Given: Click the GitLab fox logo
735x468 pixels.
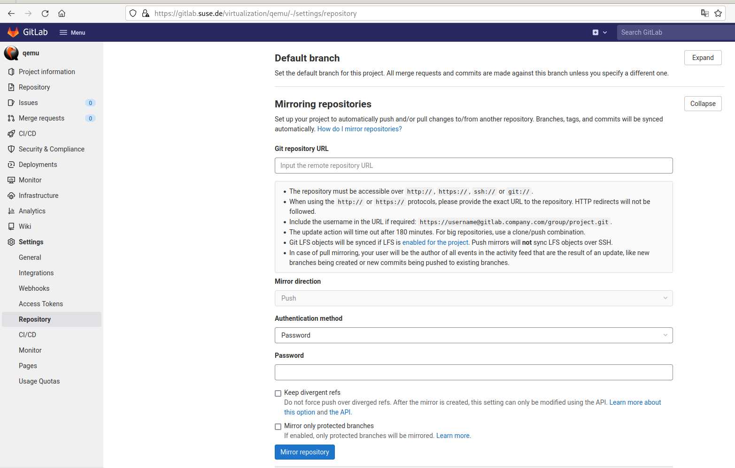Looking at the screenshot, I should click(13, 32).
